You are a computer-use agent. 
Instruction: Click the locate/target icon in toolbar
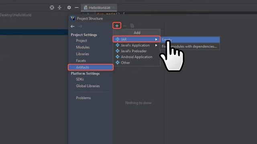(x=52, y=8)
